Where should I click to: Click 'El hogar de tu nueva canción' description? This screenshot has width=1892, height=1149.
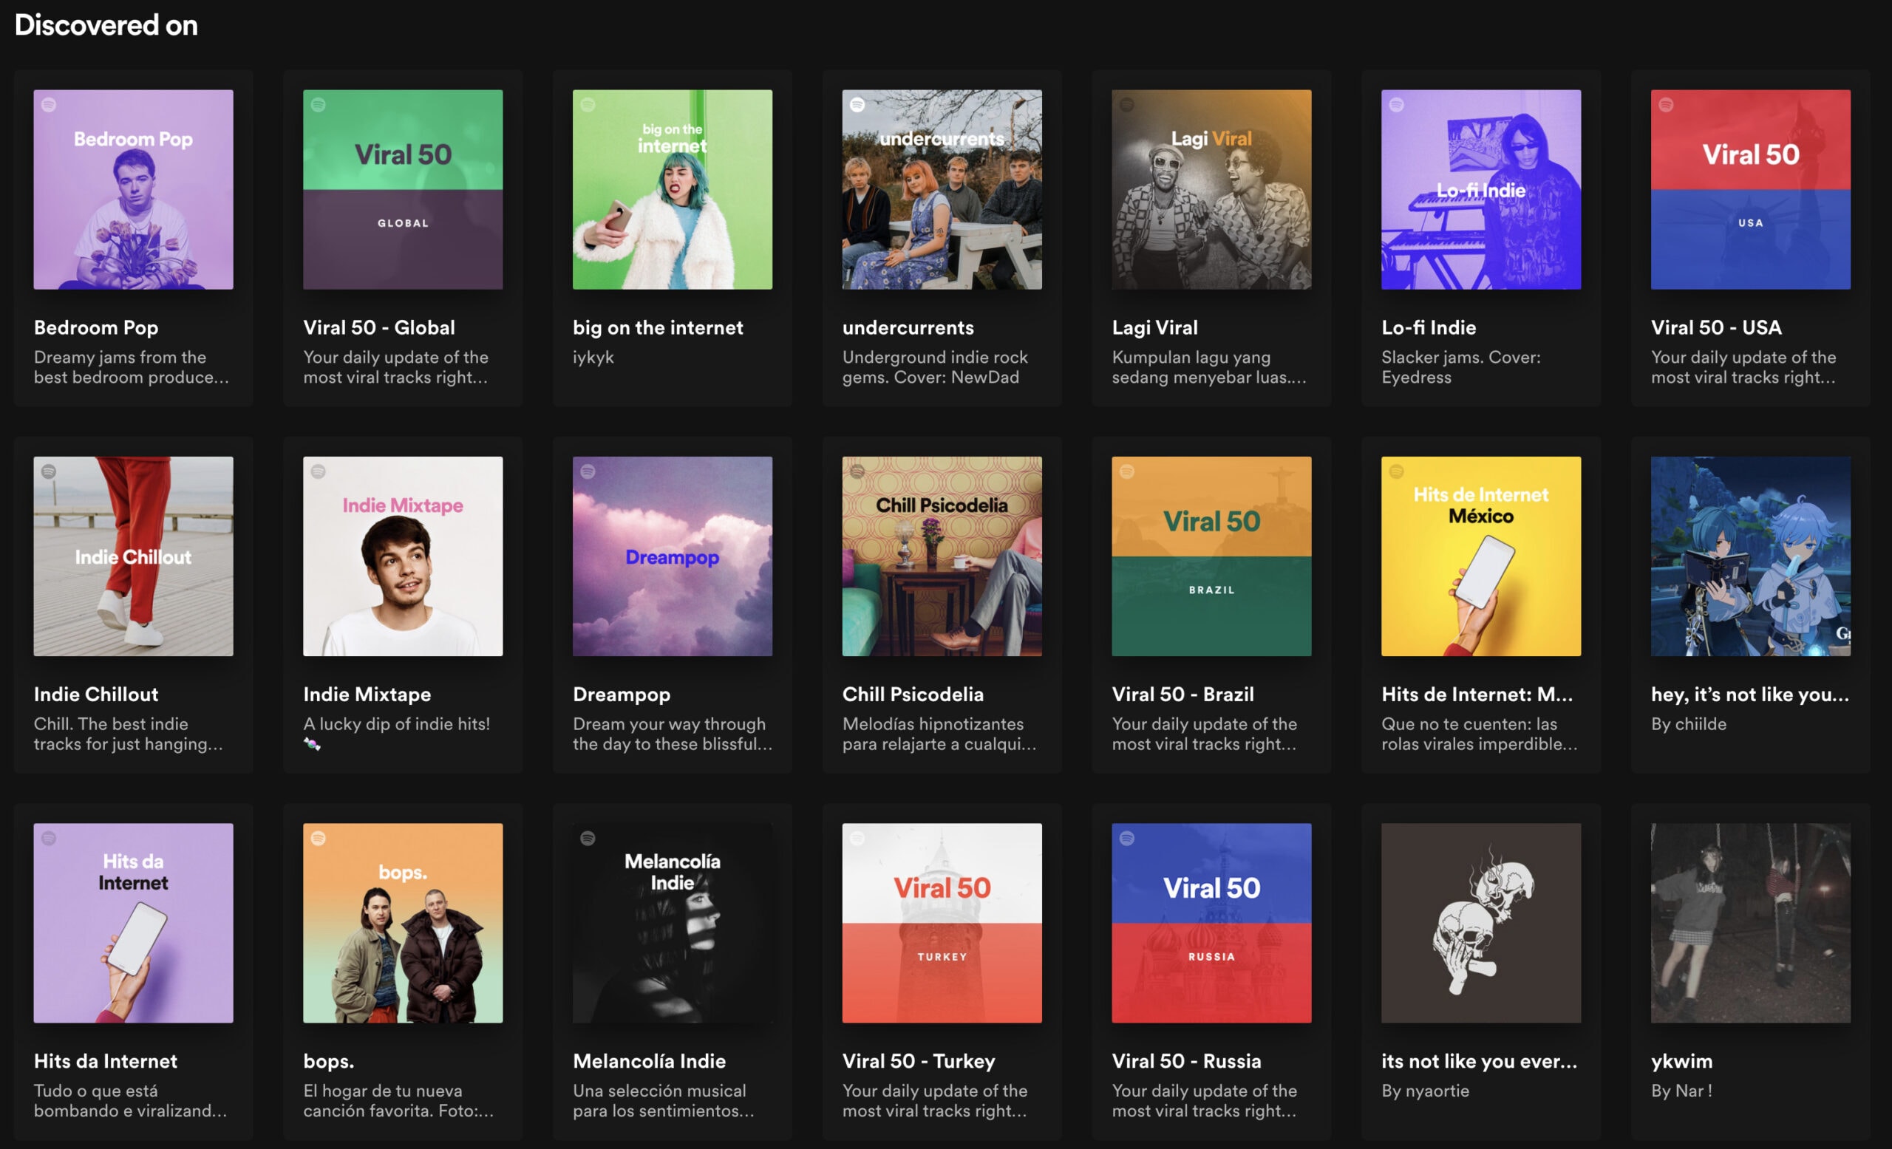[x=398, y=1102]
